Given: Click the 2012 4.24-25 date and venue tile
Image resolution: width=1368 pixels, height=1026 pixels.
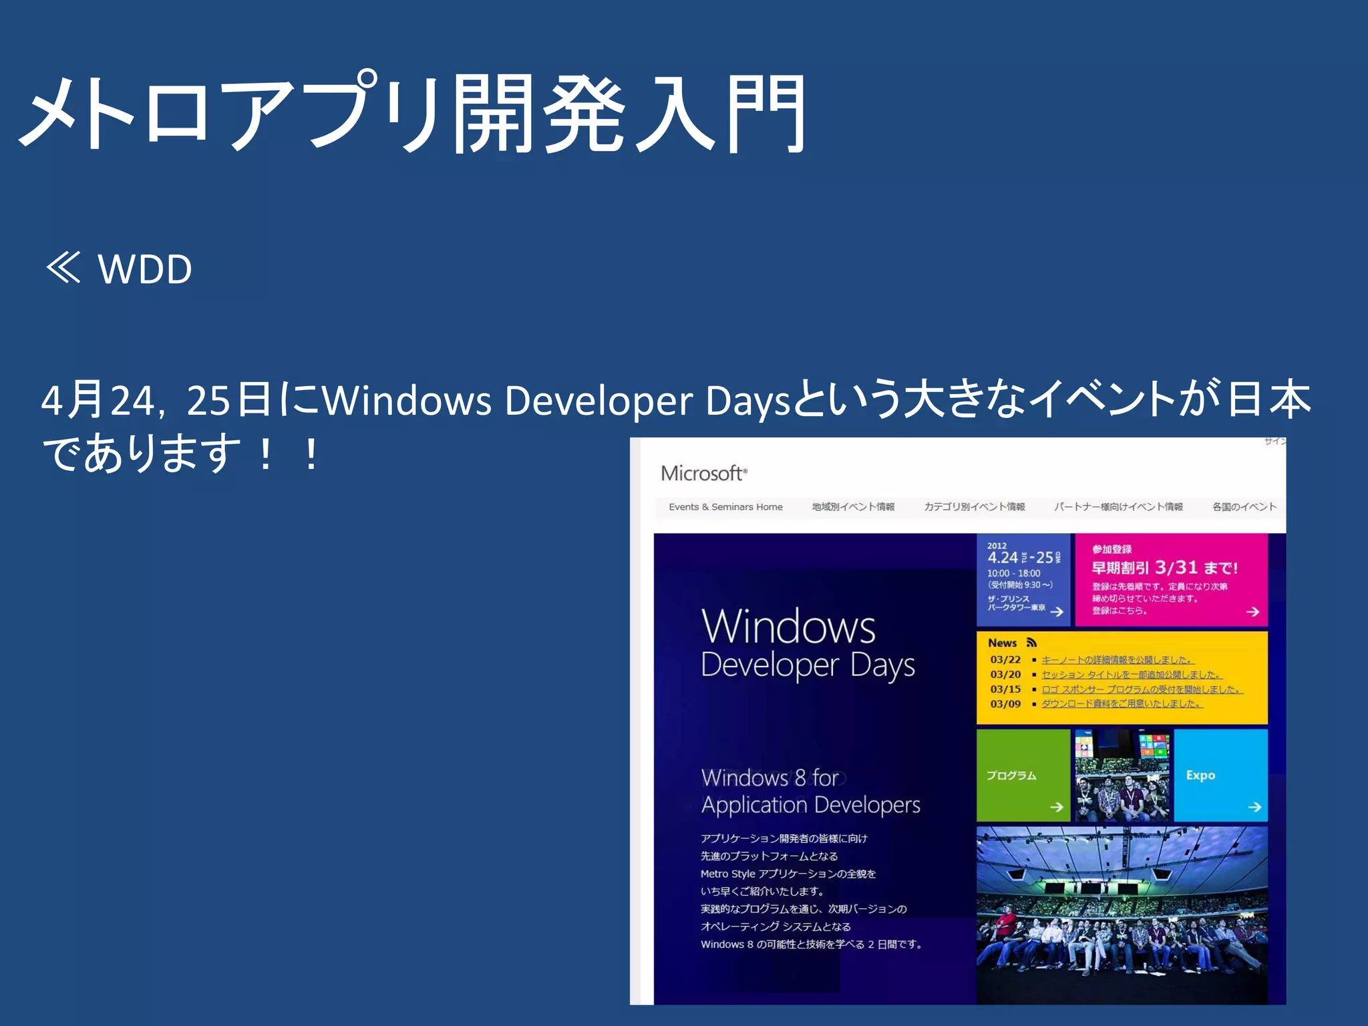Looking at the screenshot, I should [1023, 580].
